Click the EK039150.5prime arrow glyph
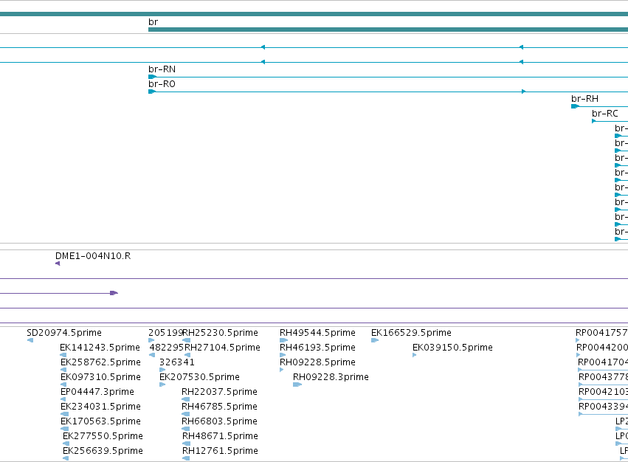 click(415, 355)
